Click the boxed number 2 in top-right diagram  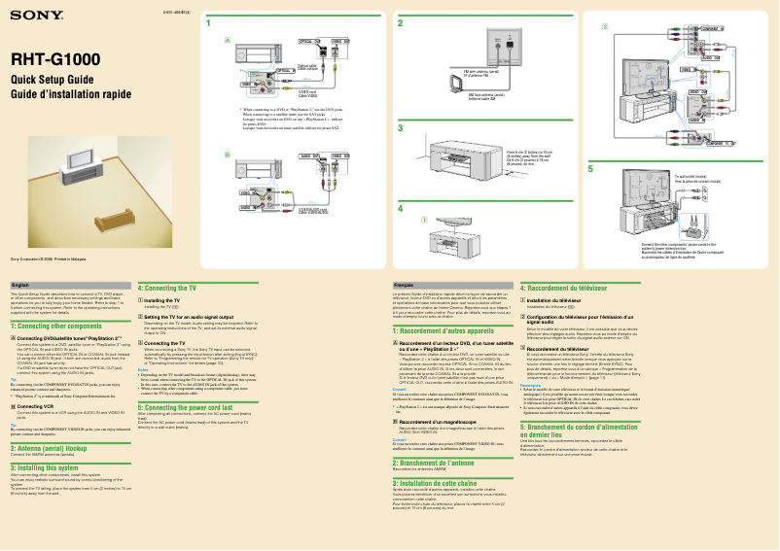pyautogui.click(x=605, y=25)
